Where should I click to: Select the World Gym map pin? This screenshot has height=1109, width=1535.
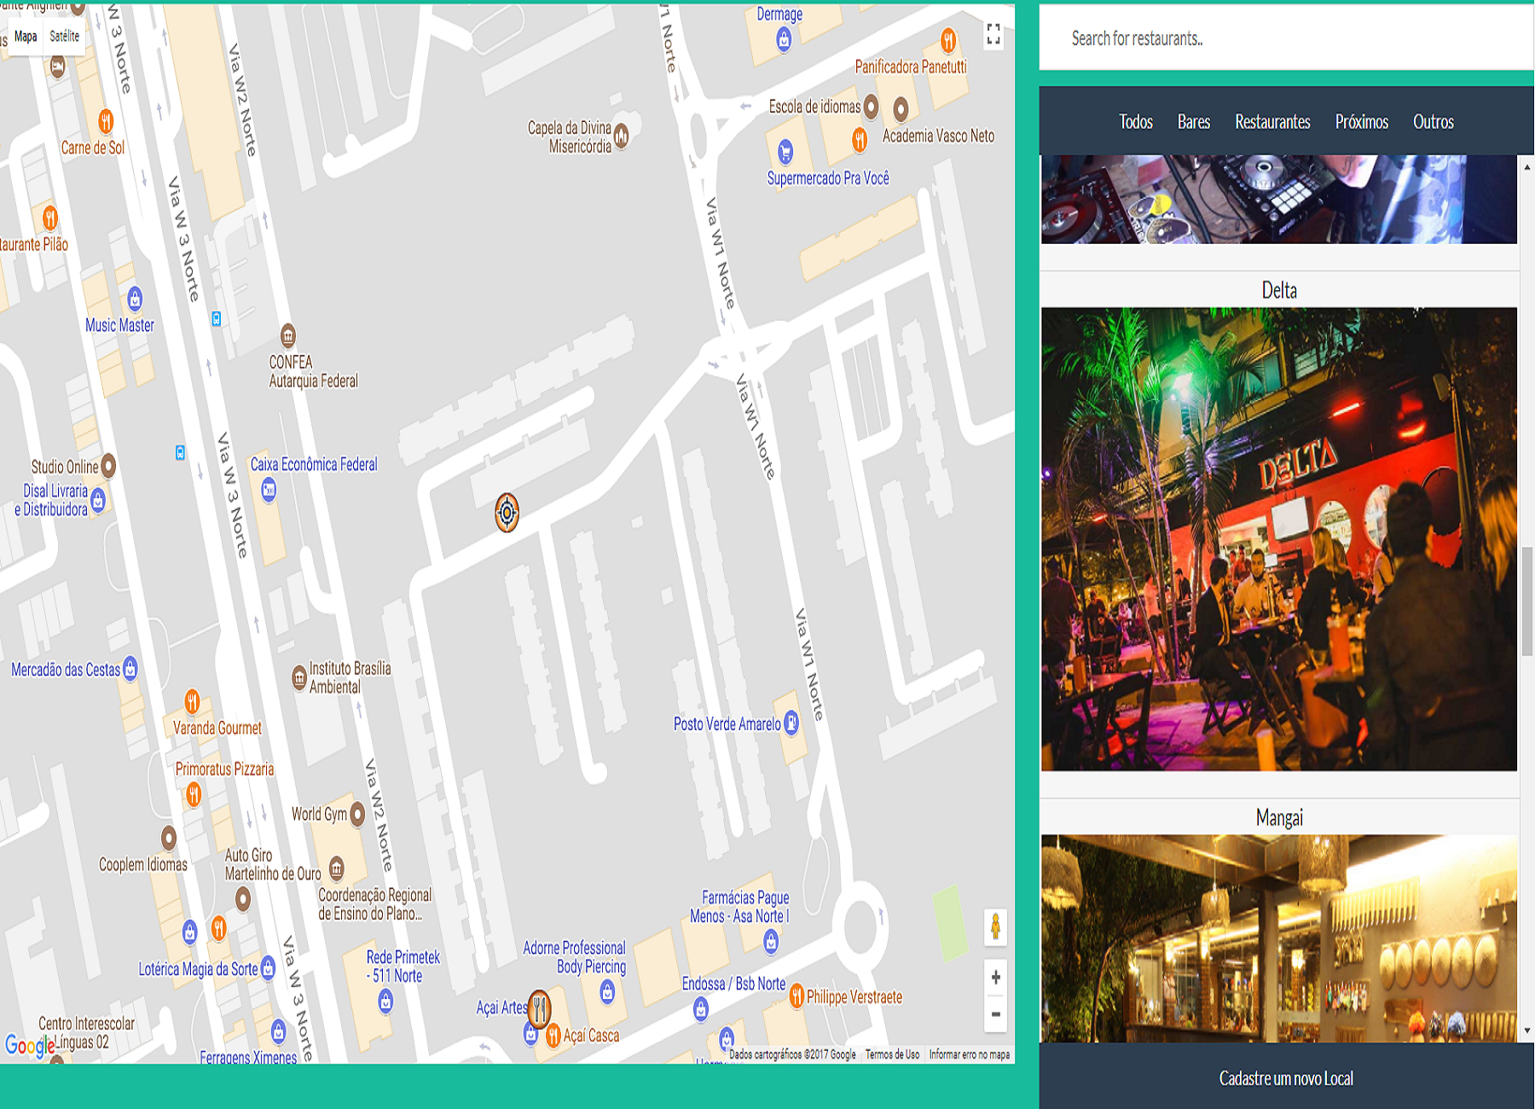tap(357, 814)
